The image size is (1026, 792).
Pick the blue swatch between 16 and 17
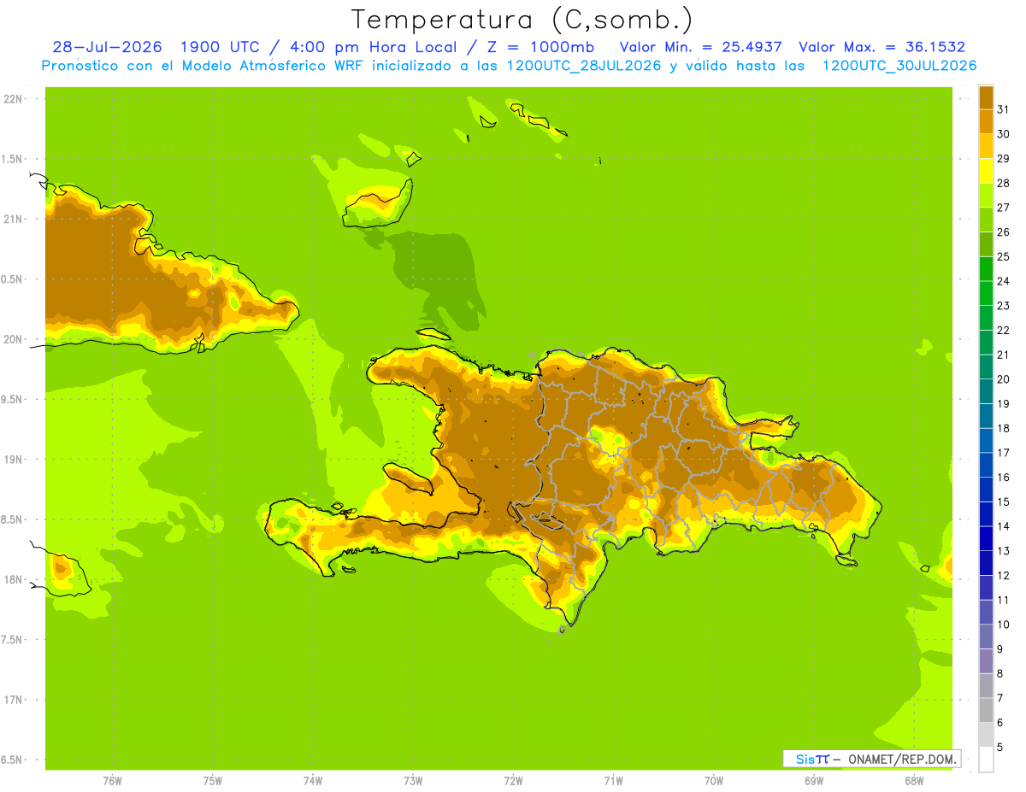(x=986, y=465)
